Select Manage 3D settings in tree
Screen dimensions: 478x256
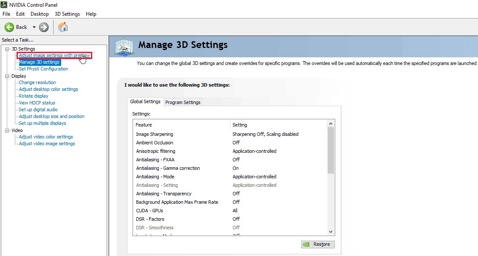[x=40, y=62]
